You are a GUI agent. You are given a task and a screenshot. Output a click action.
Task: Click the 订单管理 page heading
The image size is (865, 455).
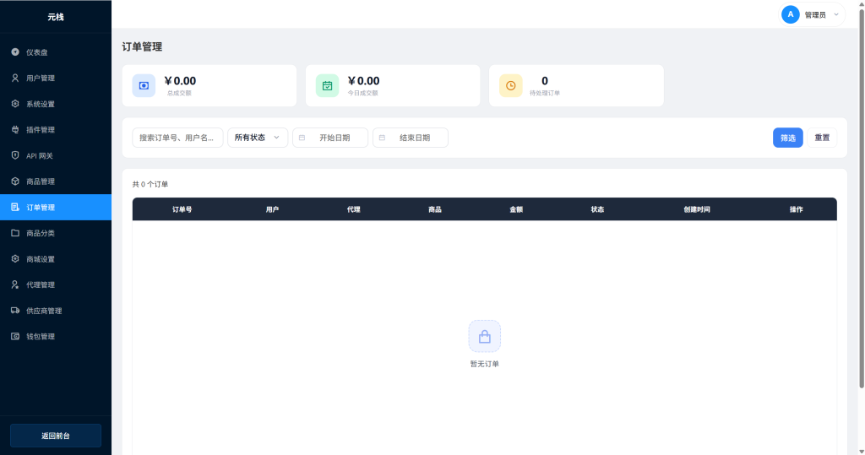(142, 47)
